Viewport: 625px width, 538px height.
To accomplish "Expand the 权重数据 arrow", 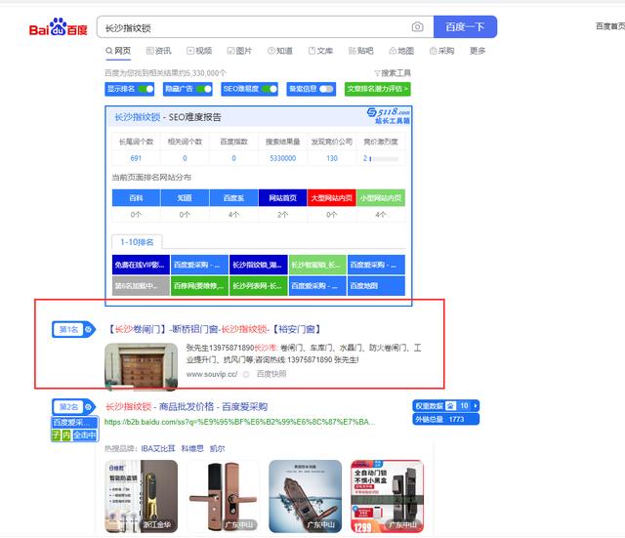I will point(476,405).
